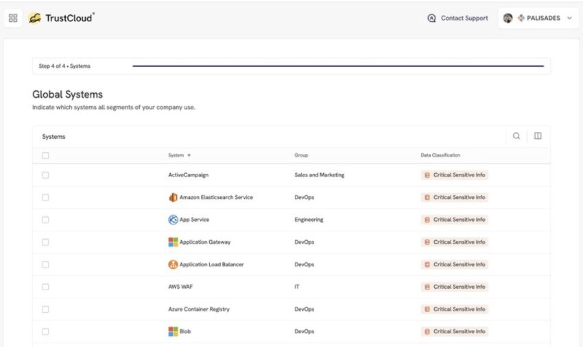Open the systems table search icon
Image resolution: width=583 pixels, height=347 pixels.
pos(516,136)
